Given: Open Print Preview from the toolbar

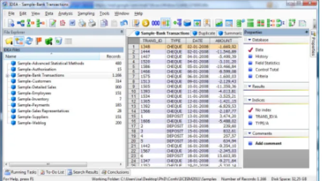Looking at the screenshot, I should pyautogui.click(x=82, y=23).
